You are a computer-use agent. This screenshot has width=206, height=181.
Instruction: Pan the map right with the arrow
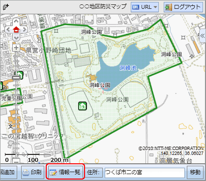coord(25,30)
